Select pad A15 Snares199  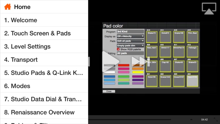click(x=179, y=37)
